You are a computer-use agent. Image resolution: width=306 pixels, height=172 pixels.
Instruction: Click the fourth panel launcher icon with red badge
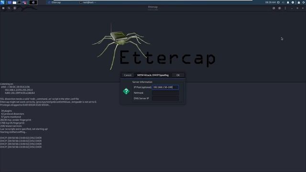(24, 2)
